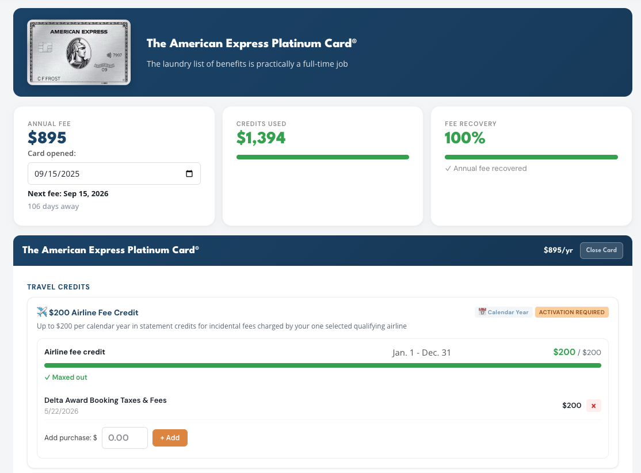
Task: Click the Credits Used progress bar
Action: [323, 157]
